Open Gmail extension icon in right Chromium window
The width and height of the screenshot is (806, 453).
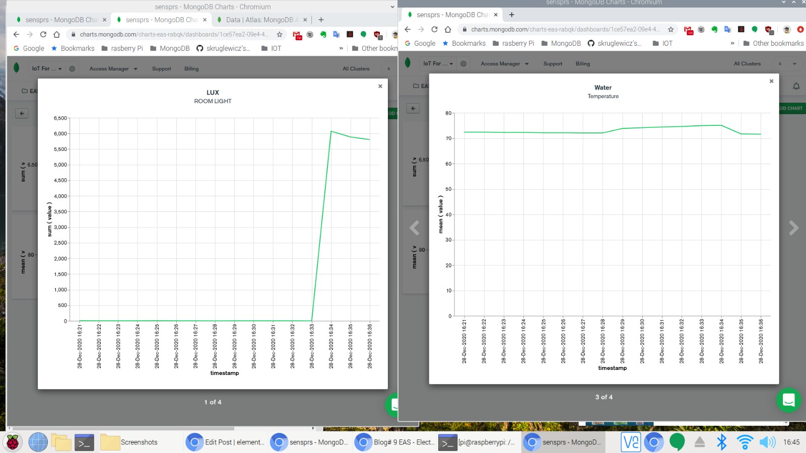click(689, 30)
